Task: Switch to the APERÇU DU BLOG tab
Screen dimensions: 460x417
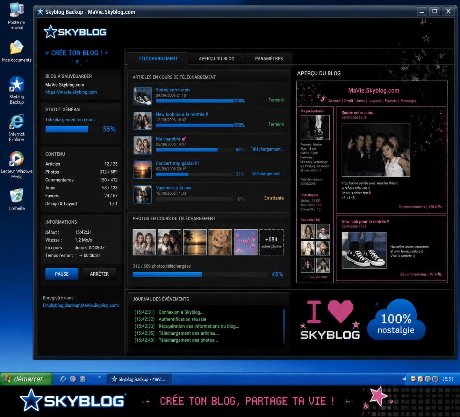Action: (x=216, y=58)
